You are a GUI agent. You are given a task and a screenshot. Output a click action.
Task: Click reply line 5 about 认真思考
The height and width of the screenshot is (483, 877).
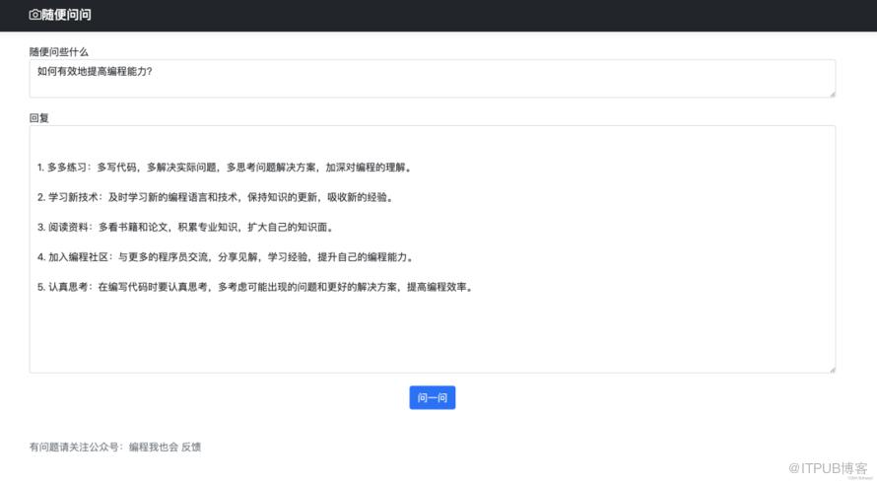coord(254,288)
